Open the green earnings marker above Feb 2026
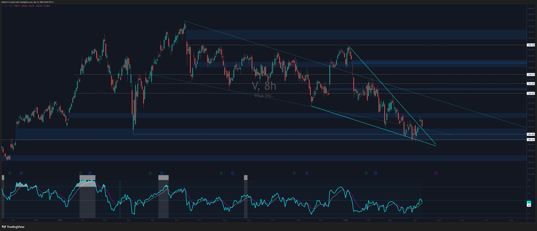537x231 pixels. [x=366, y=172]
